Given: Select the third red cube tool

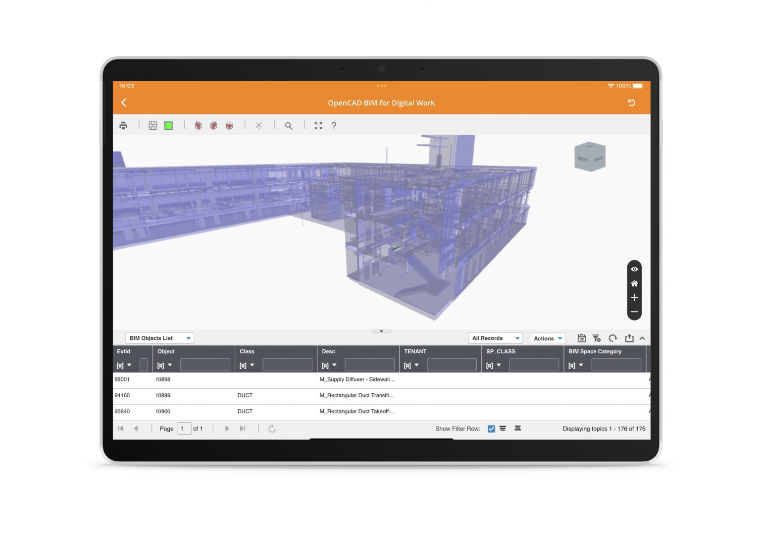Looking at the screenshot, I should [x=229, y=126].
